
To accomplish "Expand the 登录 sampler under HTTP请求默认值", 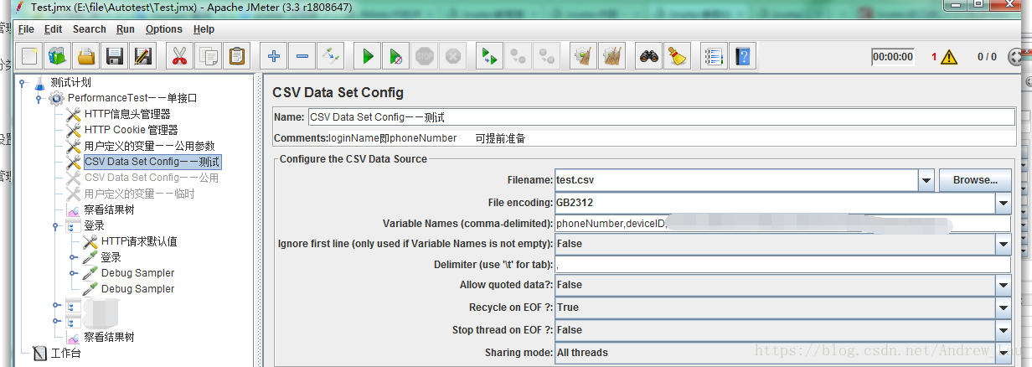I will click(x=73, y=258).
